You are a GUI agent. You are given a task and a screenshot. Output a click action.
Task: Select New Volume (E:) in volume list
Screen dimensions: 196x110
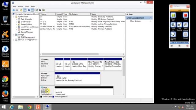82,27
